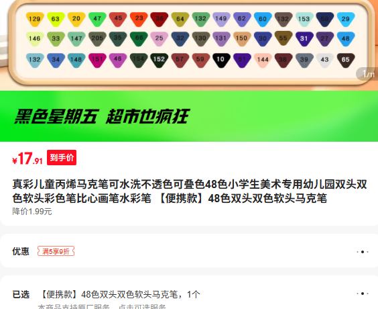Viewport: 378px width, 309px height.
Task: Click the orange-red swatch numbered 23
Action: click(139, 19)
